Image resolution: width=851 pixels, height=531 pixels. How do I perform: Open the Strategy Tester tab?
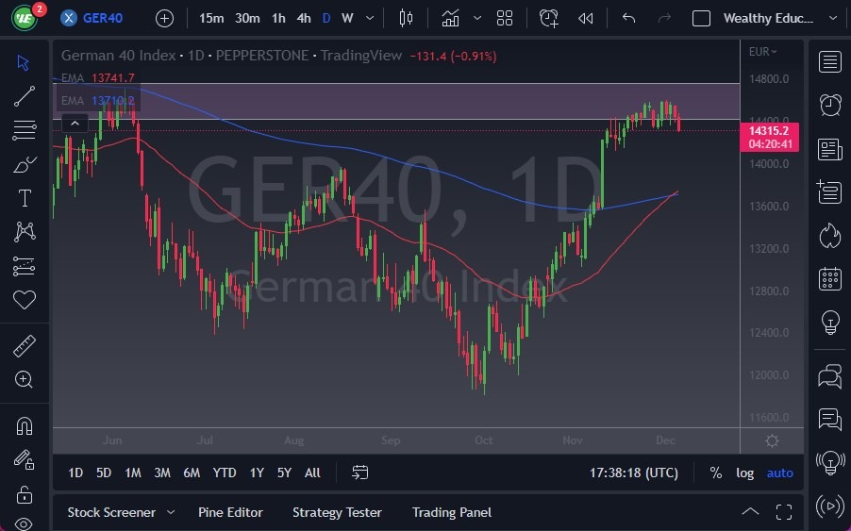pos(337,512)
